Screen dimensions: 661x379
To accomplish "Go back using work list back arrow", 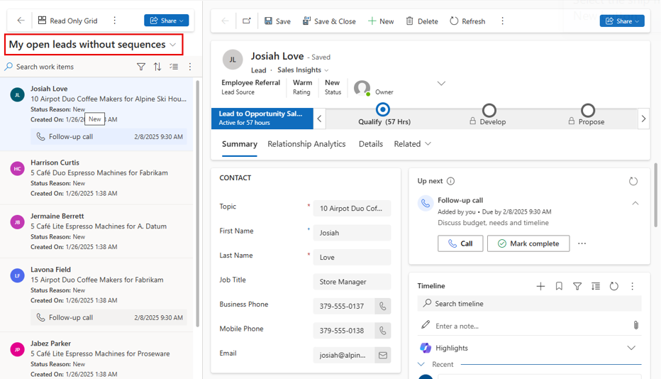I will [x=21, y=21].
